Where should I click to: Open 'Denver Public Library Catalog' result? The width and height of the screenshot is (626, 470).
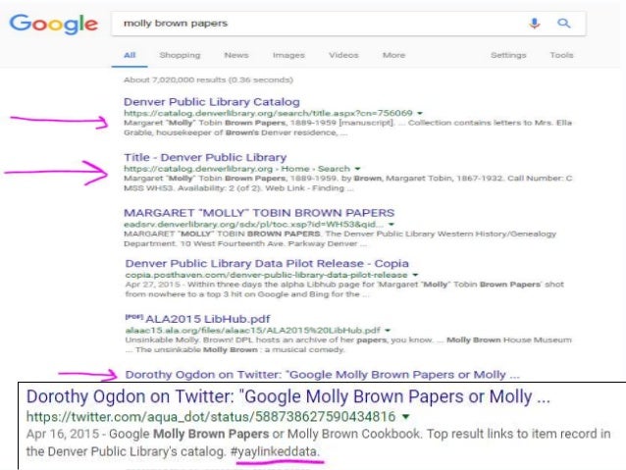point(212,102)
